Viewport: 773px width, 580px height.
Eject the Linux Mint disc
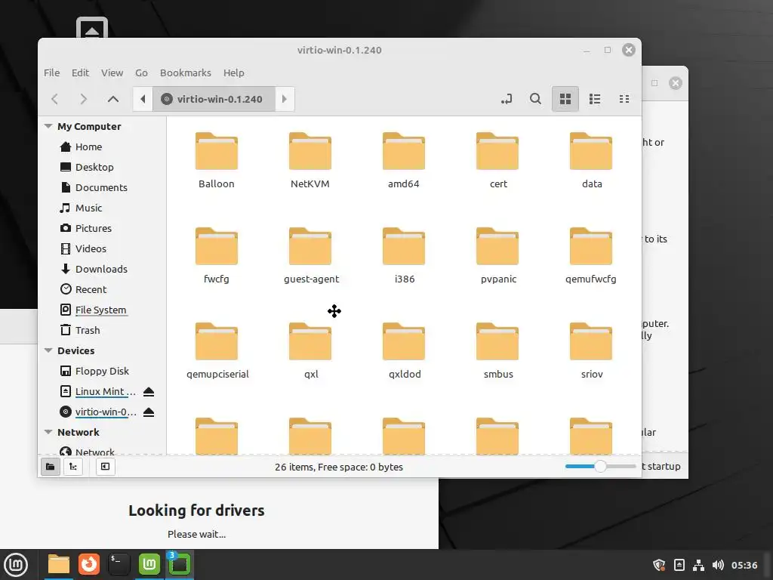coord(149,392)
